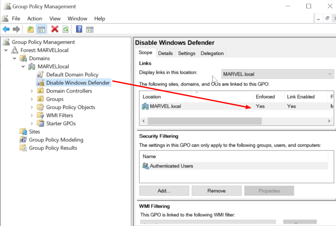Open the Delegation tab
The image size is (336, 226).
212,53
